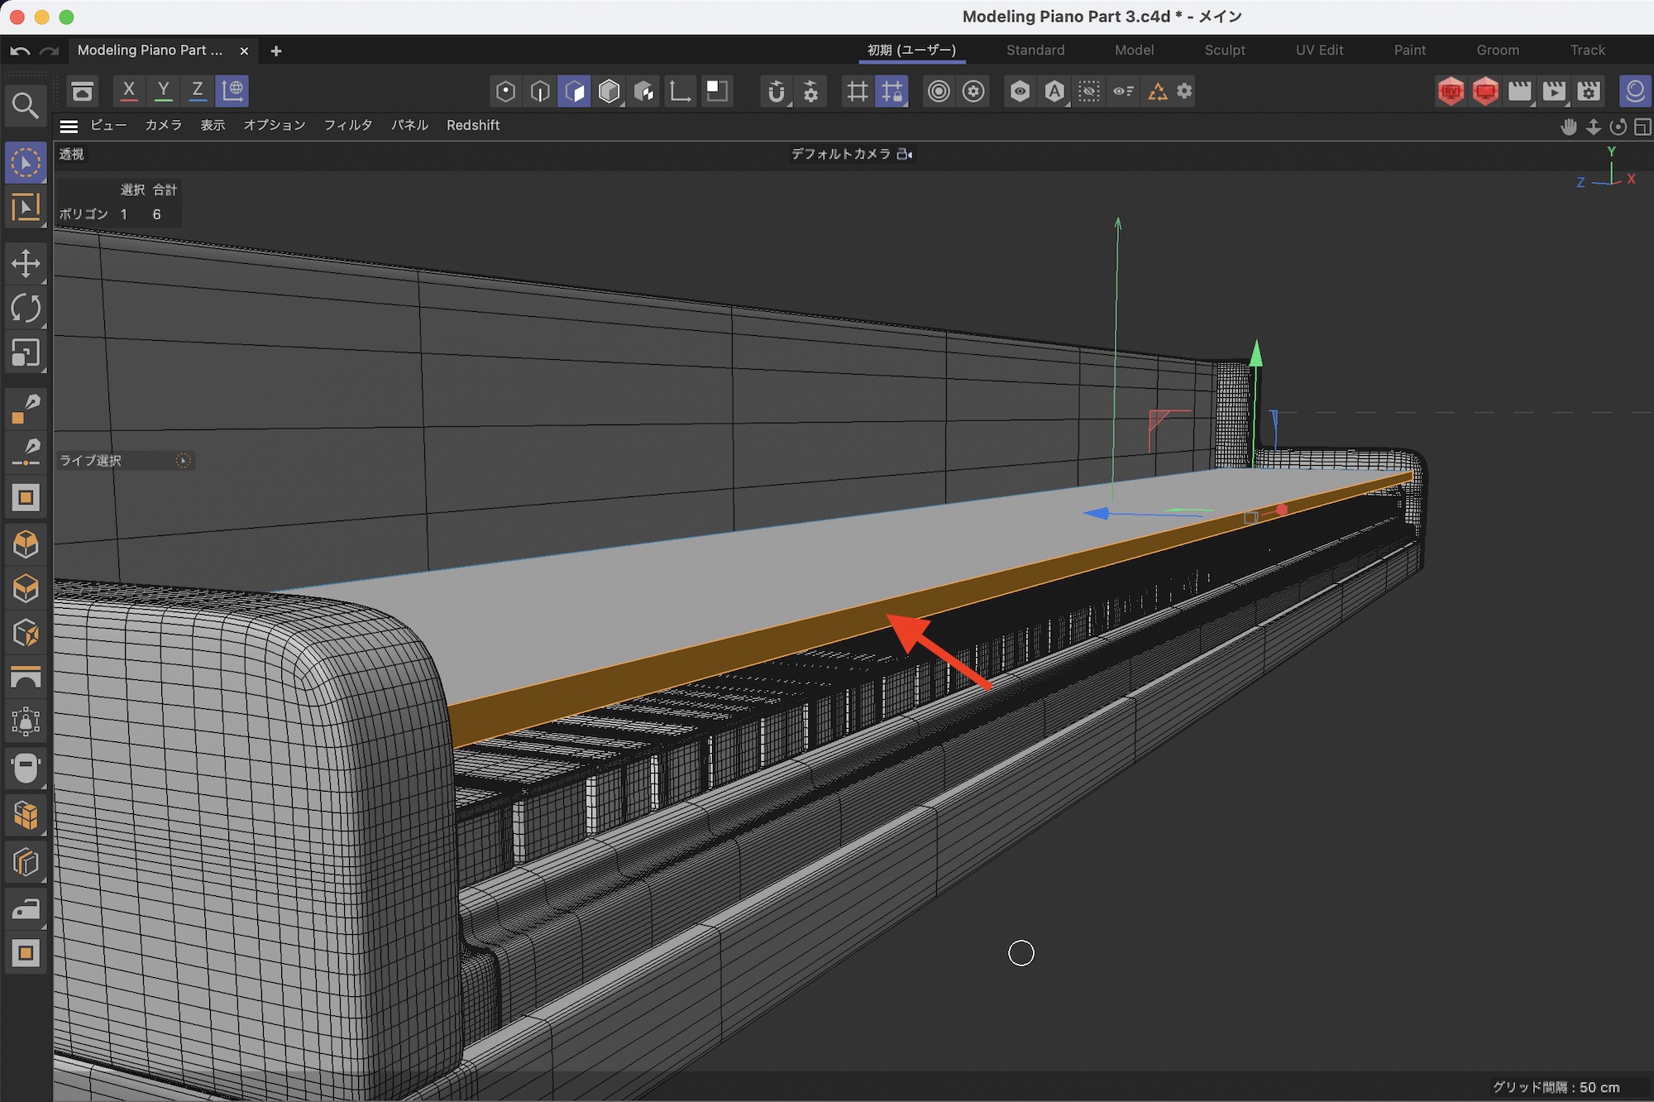Toggle Enable Snap magnet icon

click(x=776, y=91)
